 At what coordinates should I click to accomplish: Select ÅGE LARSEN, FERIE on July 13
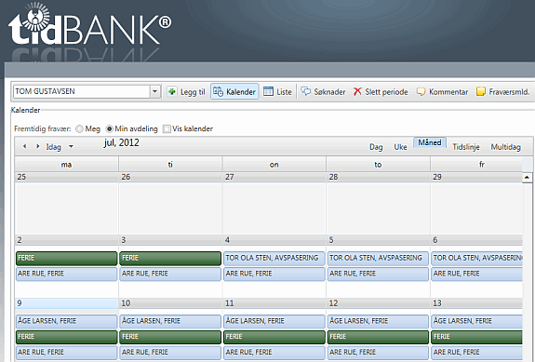477,321
